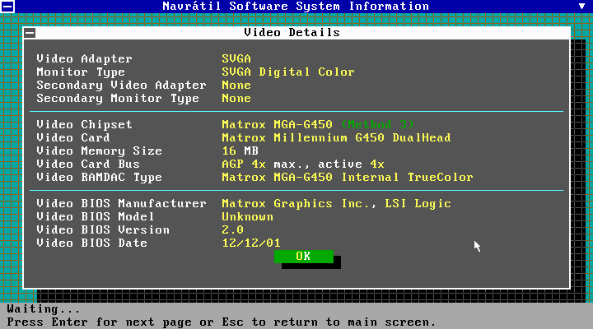Click 'Video BIOS Manufacturer' label
This screenshot has height=329, width=593.
click(x=121, y=204)
